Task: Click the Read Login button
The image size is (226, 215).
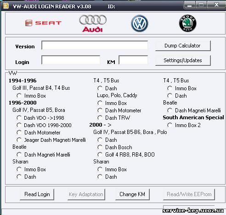Action: (37, 194)
